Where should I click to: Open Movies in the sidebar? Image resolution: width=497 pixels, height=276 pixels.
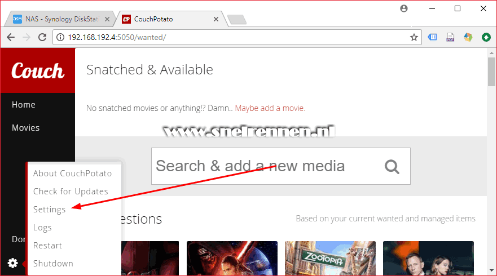pos(26,128)
